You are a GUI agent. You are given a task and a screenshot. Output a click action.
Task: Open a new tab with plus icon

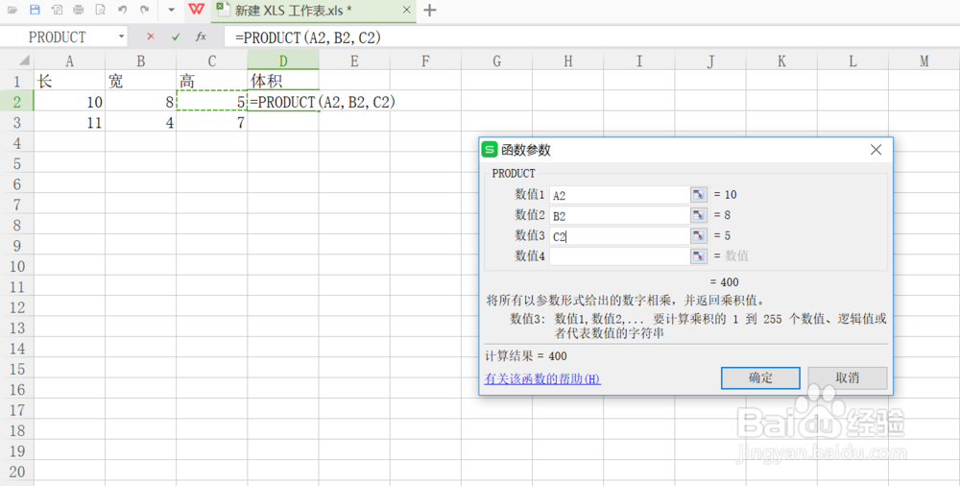[x=430, y=10]
